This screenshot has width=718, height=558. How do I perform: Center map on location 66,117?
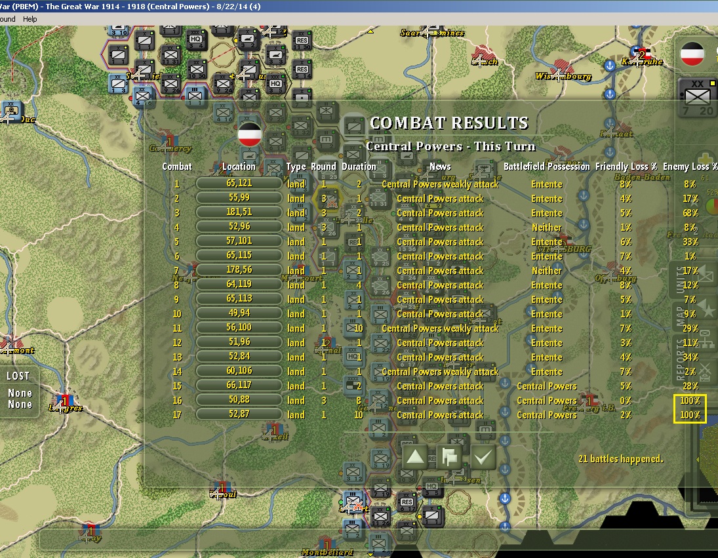[239, 385]
